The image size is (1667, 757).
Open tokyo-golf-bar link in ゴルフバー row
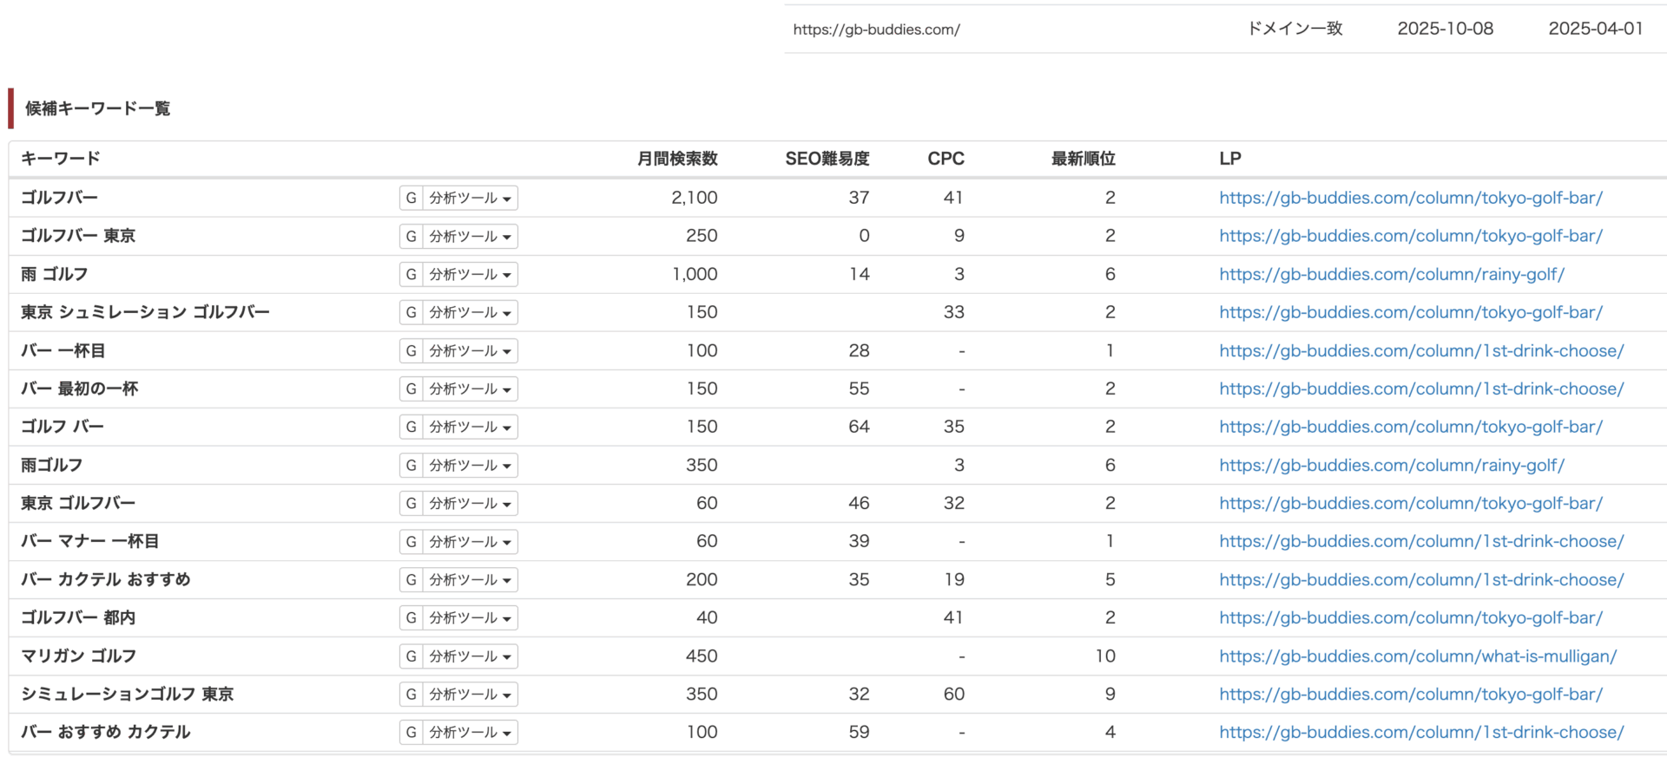point(1411,198)
